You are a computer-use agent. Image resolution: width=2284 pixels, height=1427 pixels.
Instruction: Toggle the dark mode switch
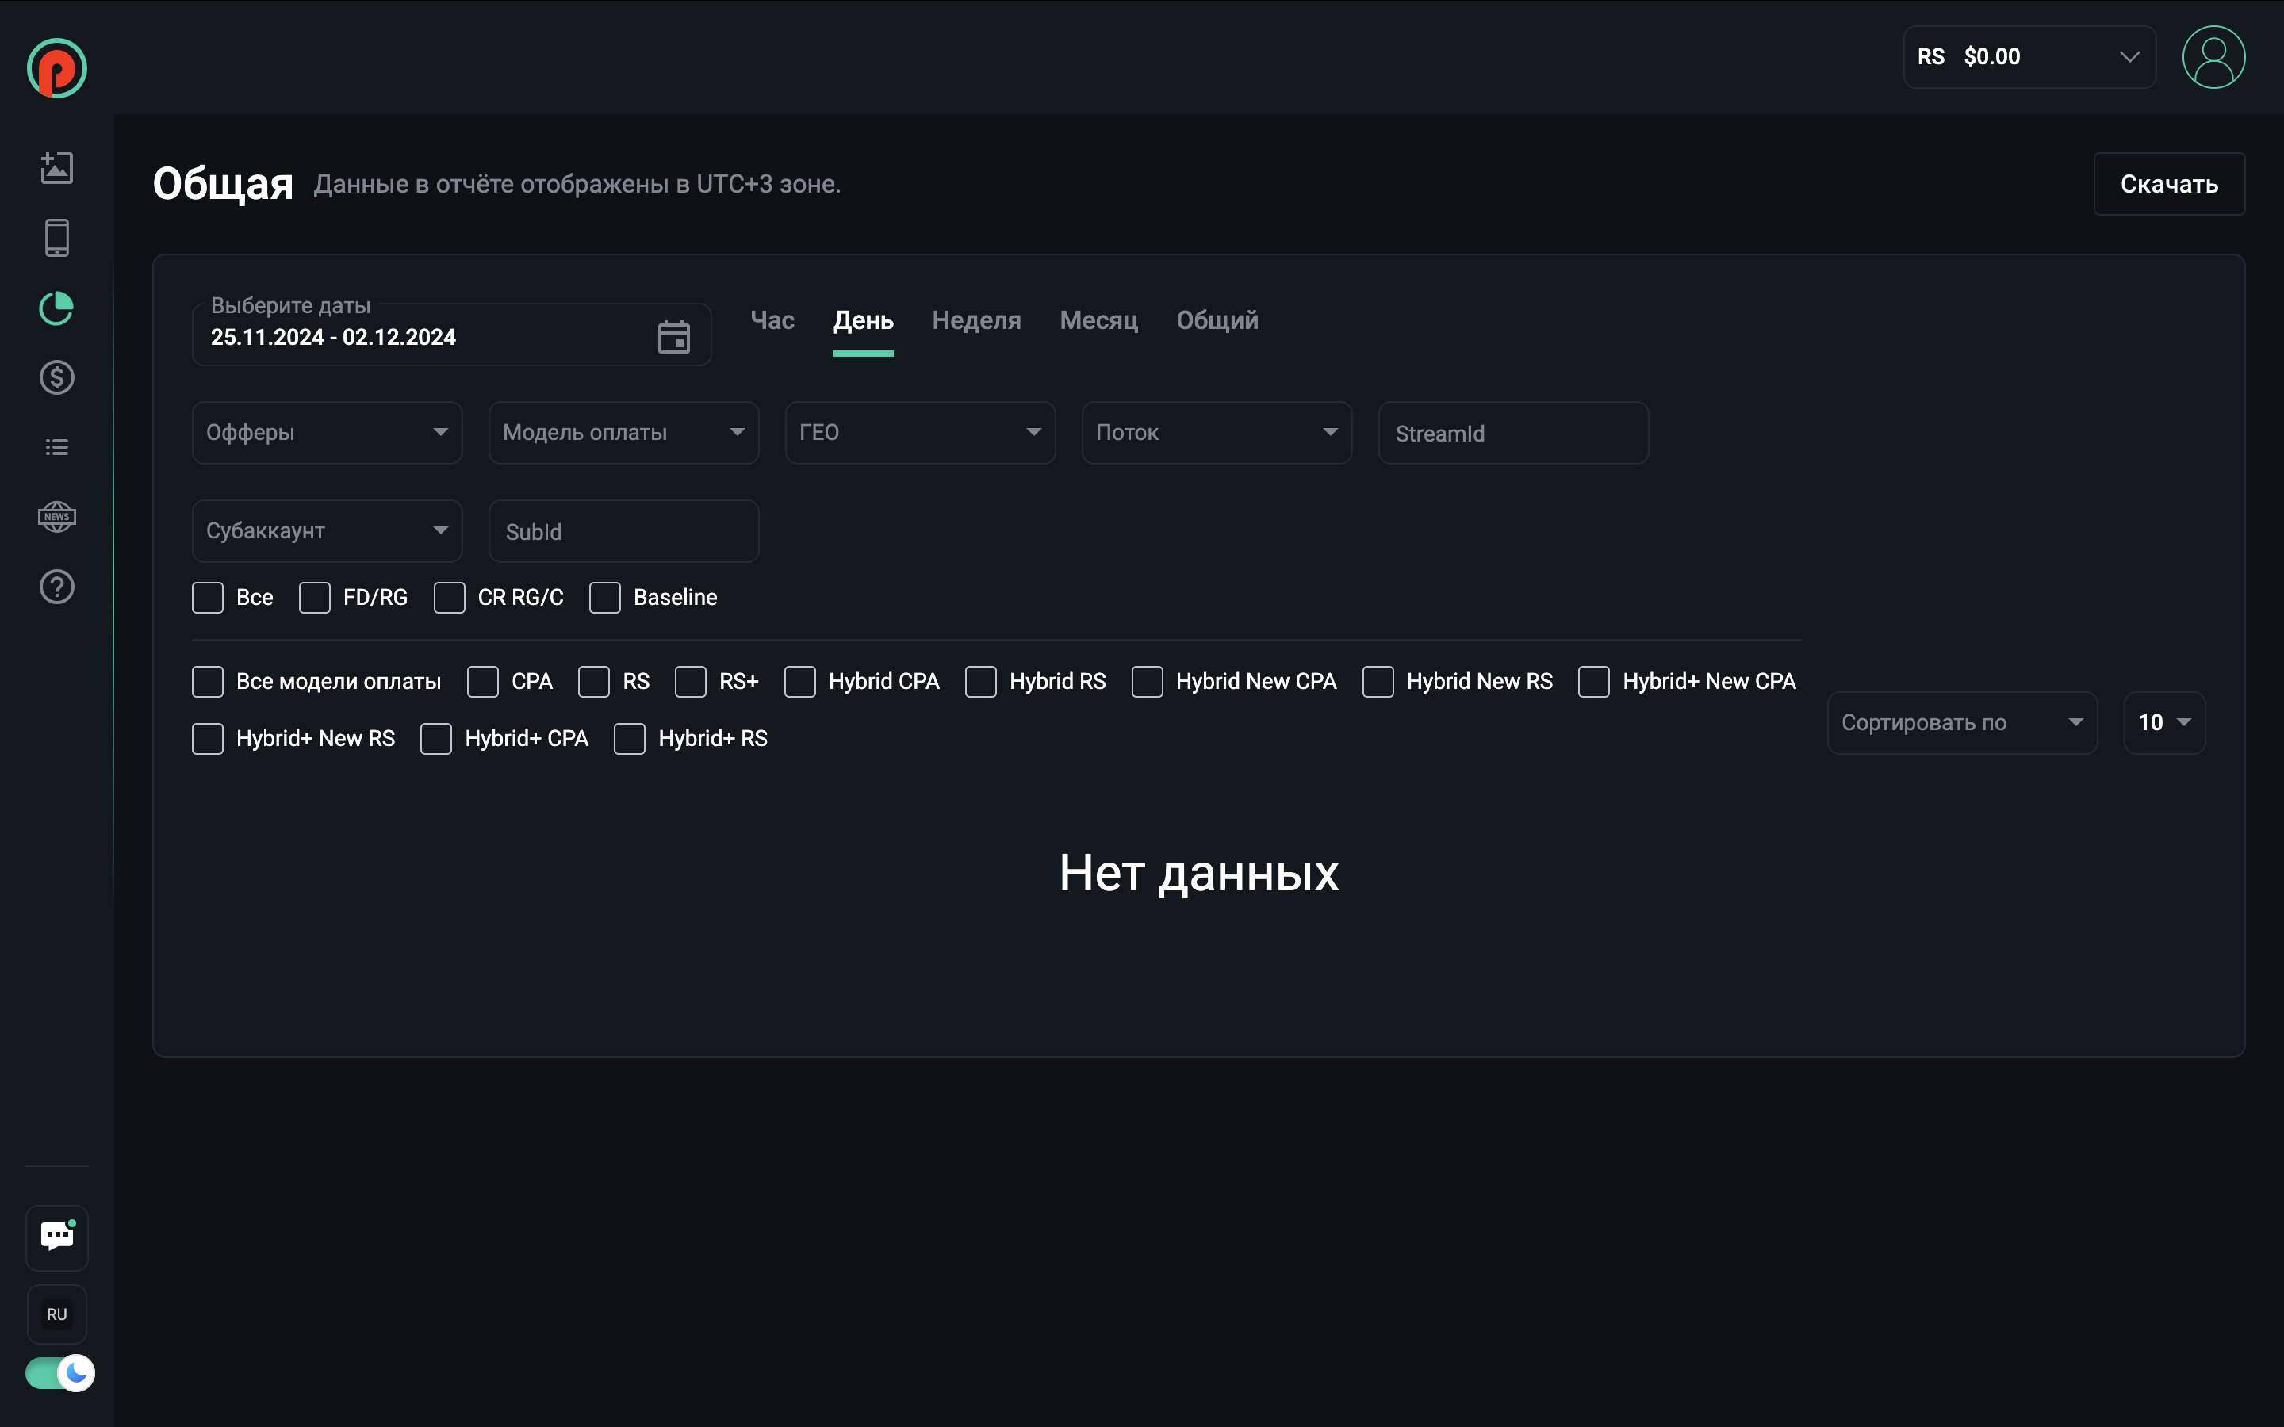59,1372
